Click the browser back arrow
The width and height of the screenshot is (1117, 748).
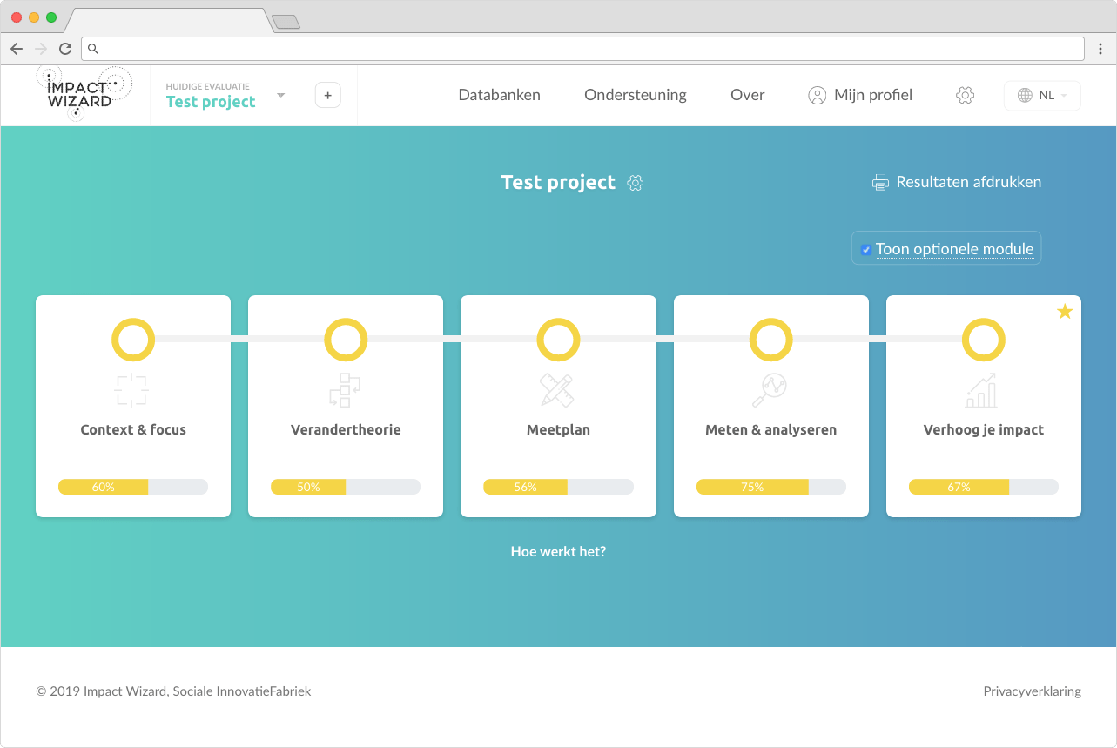point(17,49)
